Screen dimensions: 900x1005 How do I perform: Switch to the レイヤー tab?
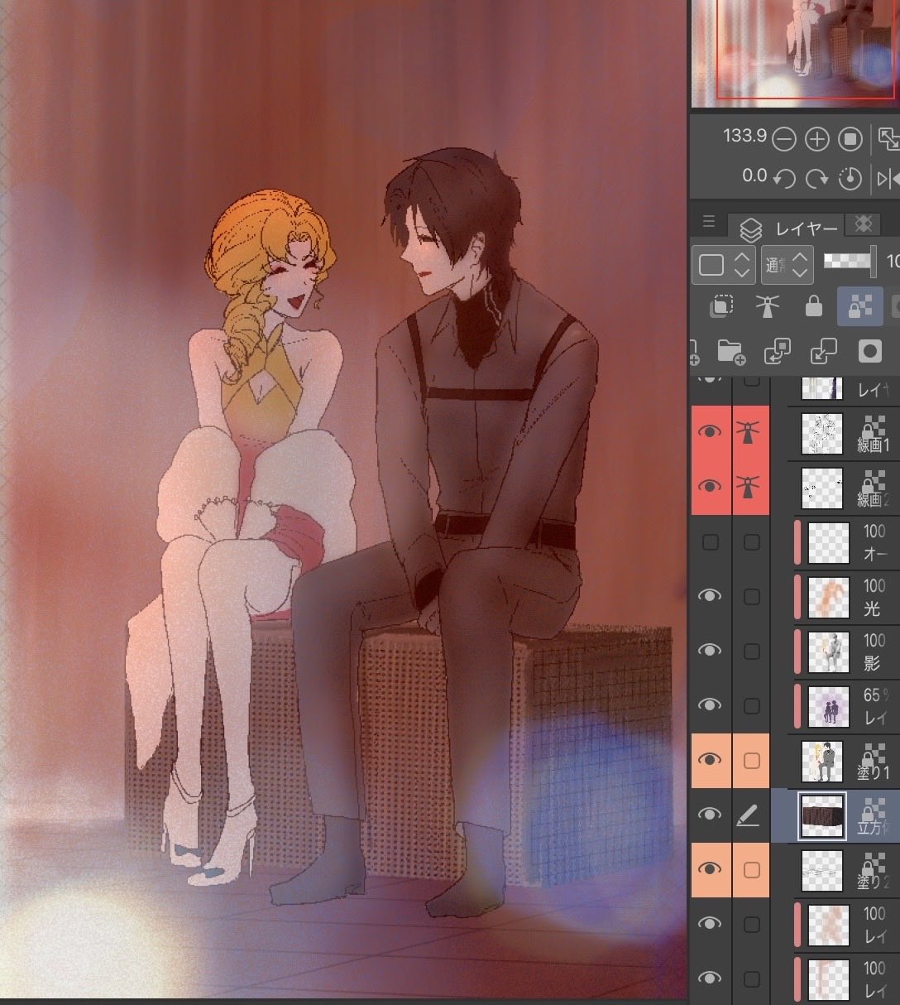[787, 228]
